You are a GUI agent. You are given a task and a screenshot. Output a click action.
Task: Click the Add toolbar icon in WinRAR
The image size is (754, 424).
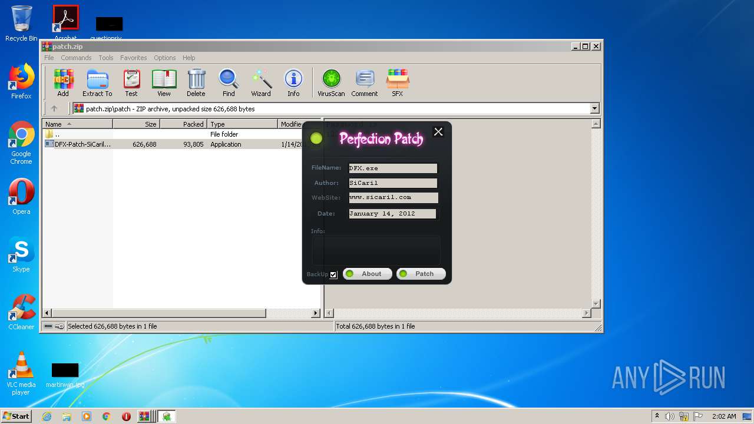pos(63,82)
